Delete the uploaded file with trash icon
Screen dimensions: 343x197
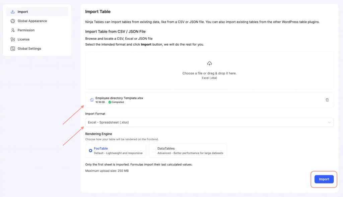pos(327,100)
